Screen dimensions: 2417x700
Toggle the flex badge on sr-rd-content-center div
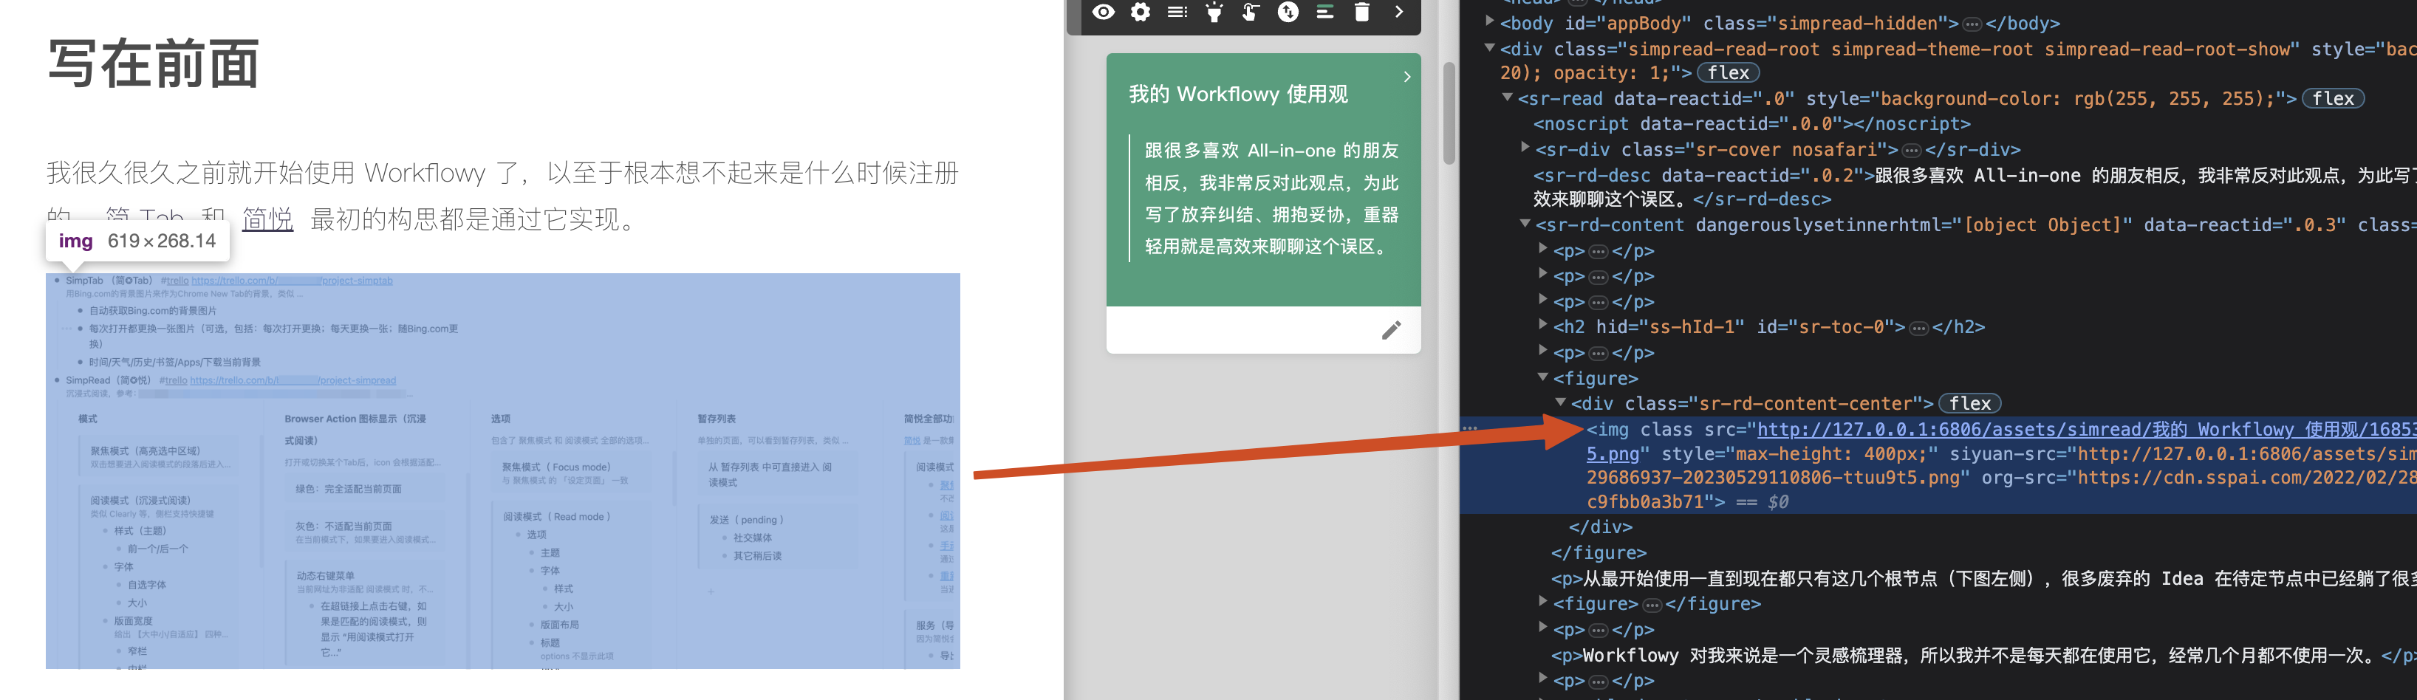click(1969, 403)
